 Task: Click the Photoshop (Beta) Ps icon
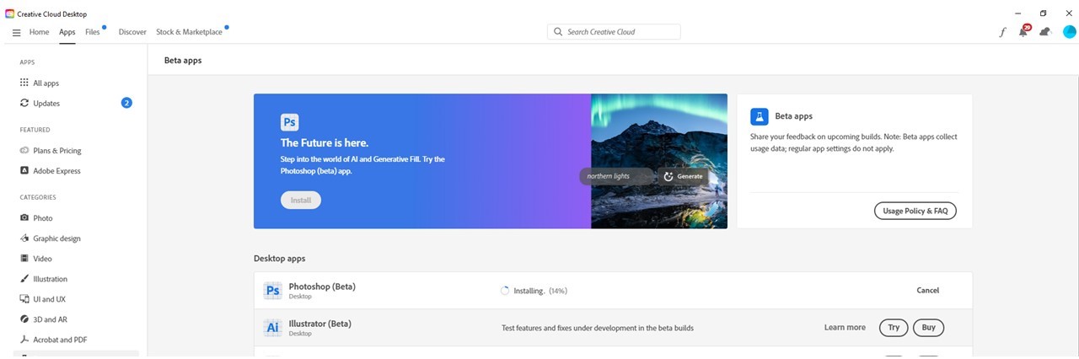pos(272,291)
